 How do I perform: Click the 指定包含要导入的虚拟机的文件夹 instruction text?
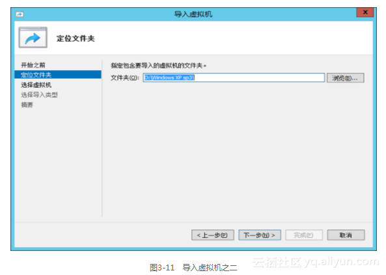pos(159,66)
